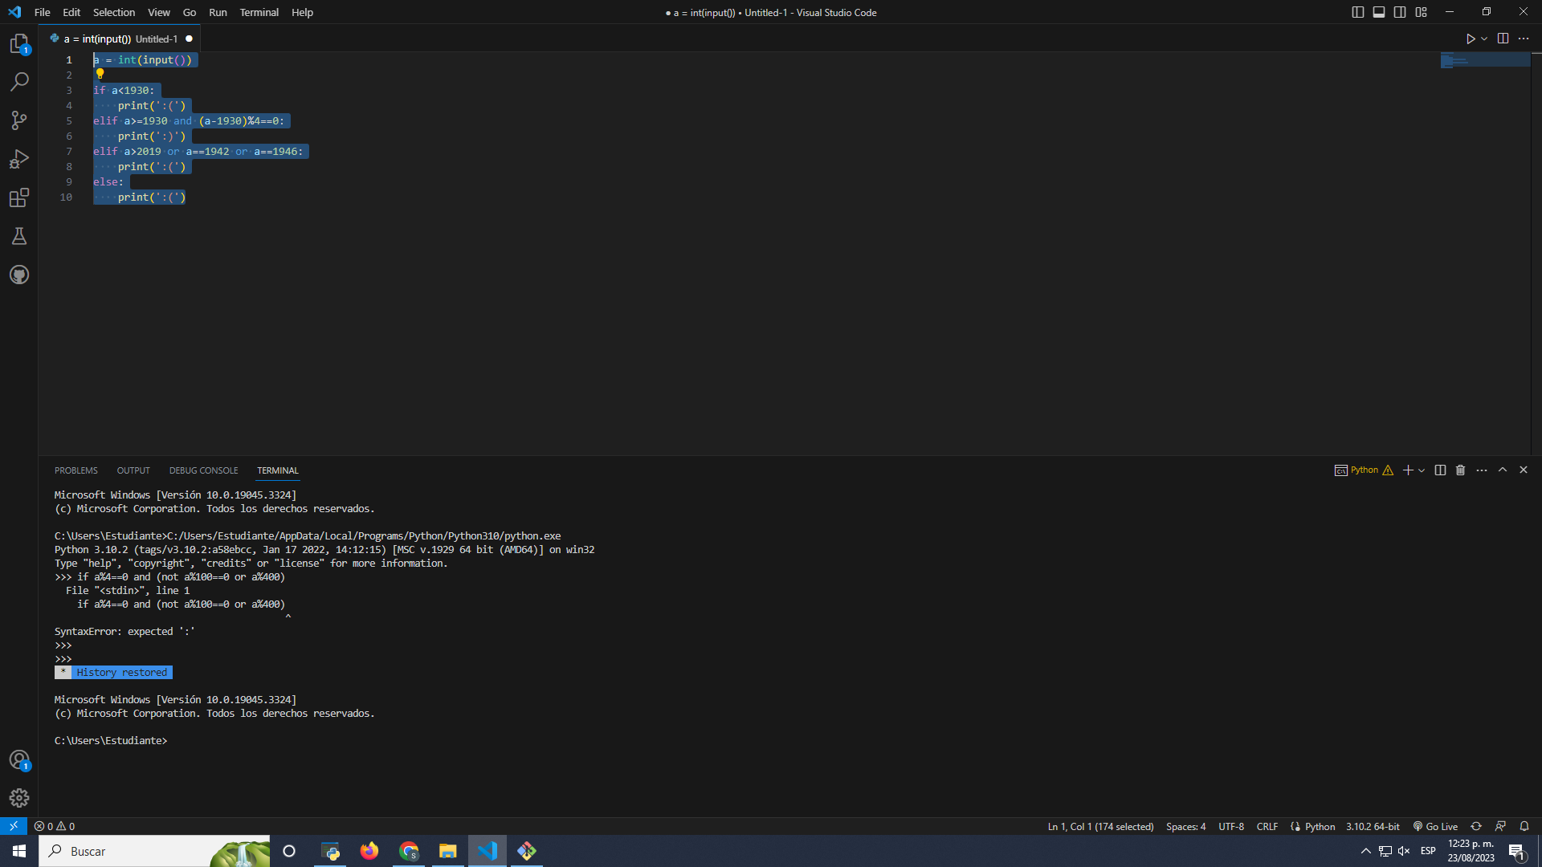Kill terminal with trash icon

(1461, 470)
